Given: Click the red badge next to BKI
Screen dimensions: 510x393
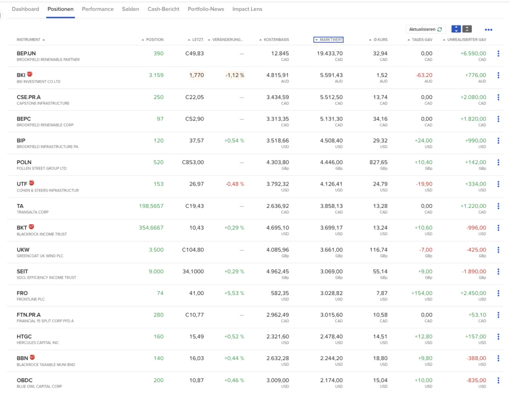Looking at the screenshot, I should (29, 75).
